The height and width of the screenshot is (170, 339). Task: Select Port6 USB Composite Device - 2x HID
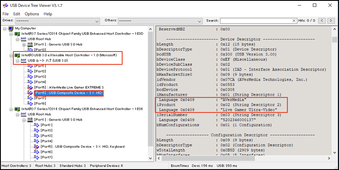(x=68, y=93)
